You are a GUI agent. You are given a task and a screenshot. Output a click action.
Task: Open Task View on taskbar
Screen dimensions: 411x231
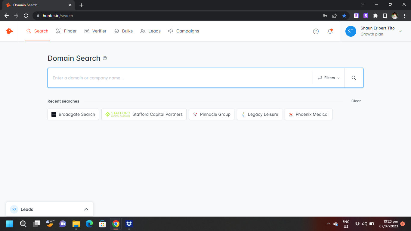tap(36, 224)
